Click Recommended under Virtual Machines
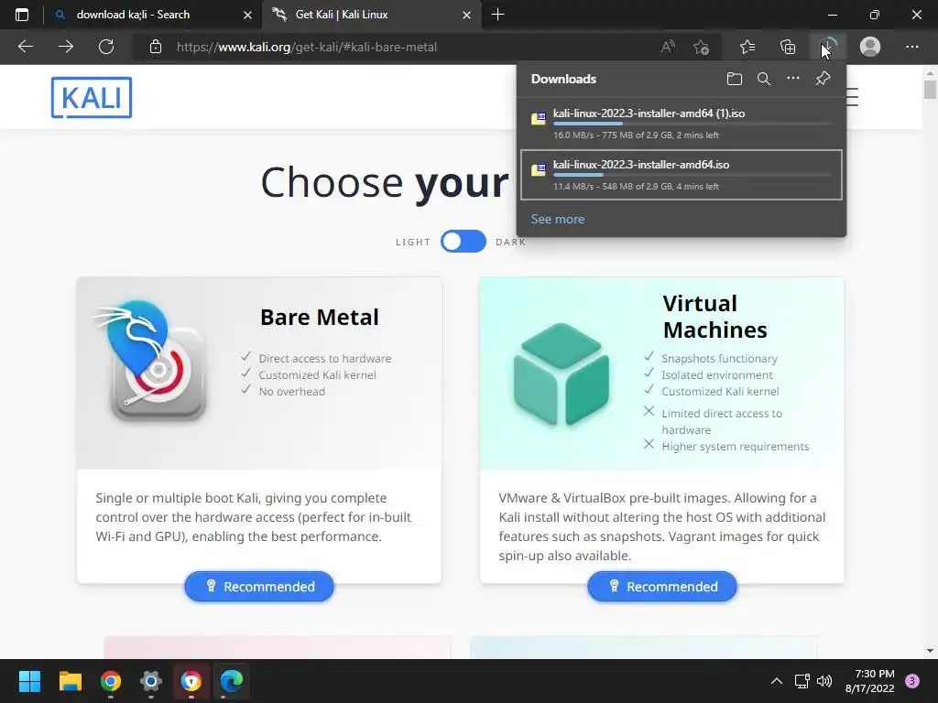The width and height of the screenshot is (938, 703). 662,587
